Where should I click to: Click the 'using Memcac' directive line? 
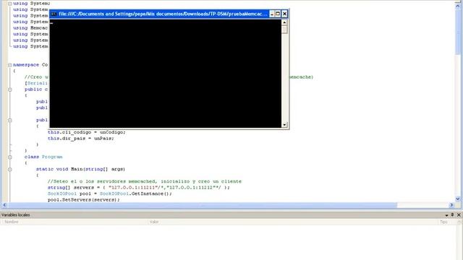30,28
